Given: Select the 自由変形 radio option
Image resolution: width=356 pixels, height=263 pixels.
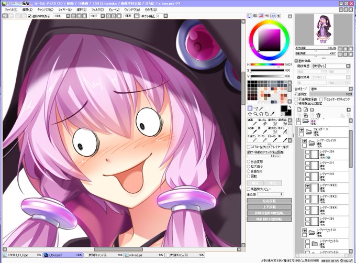Looking at the screenshot, I should [x=249, y=162].
